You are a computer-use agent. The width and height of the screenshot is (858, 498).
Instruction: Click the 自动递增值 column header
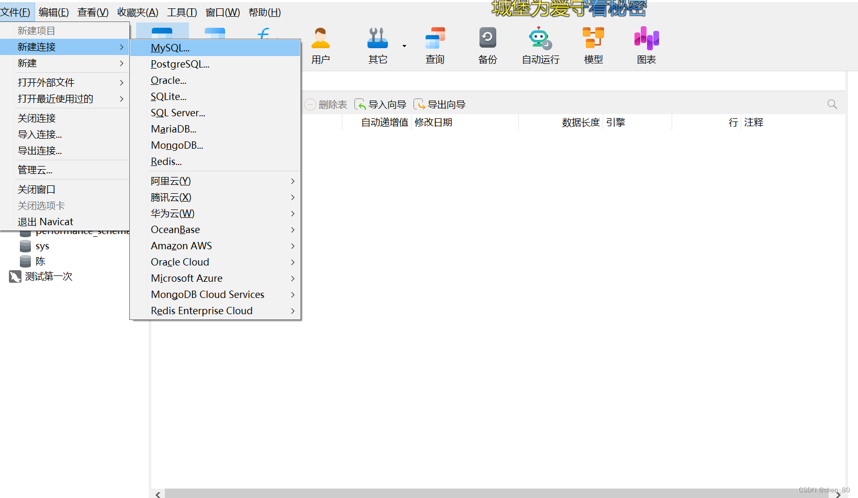point(385,122)
